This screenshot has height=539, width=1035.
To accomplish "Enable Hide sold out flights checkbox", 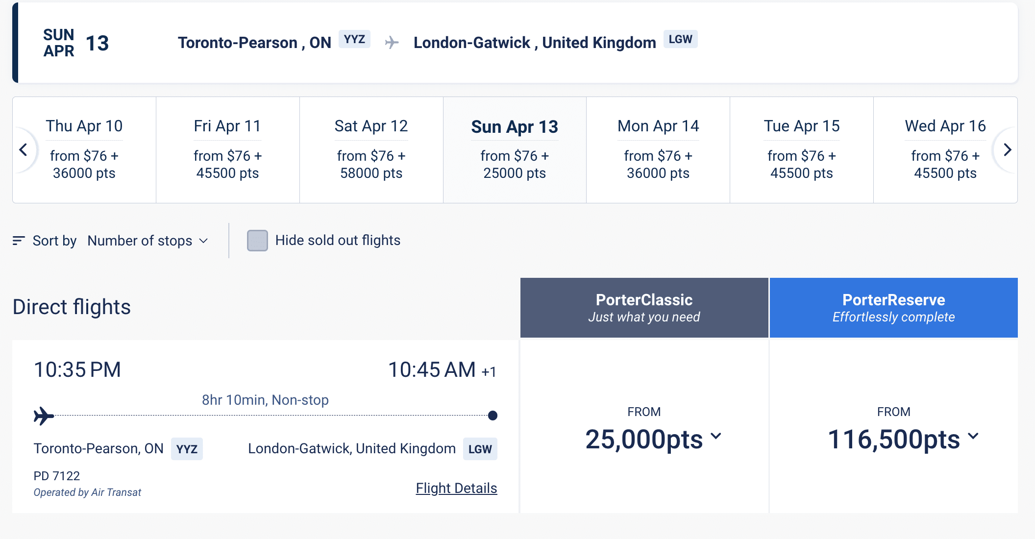I will click(x=257, y=241).
